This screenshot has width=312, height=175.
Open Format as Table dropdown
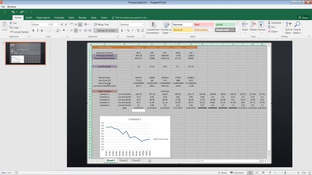pyautogui.click(x=166, y=28)
